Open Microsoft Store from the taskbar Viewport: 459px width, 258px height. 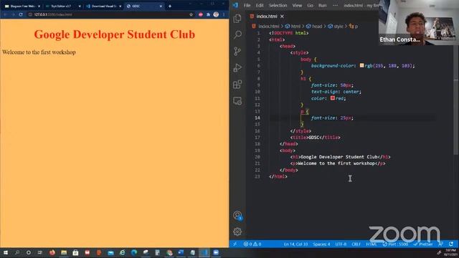(x=75, y=252)
